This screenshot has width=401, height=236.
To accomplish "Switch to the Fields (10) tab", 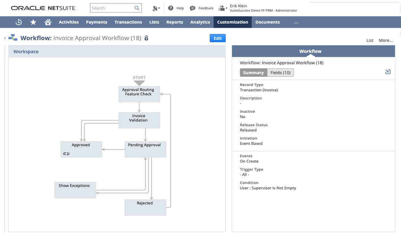I will tap(281, 73).
